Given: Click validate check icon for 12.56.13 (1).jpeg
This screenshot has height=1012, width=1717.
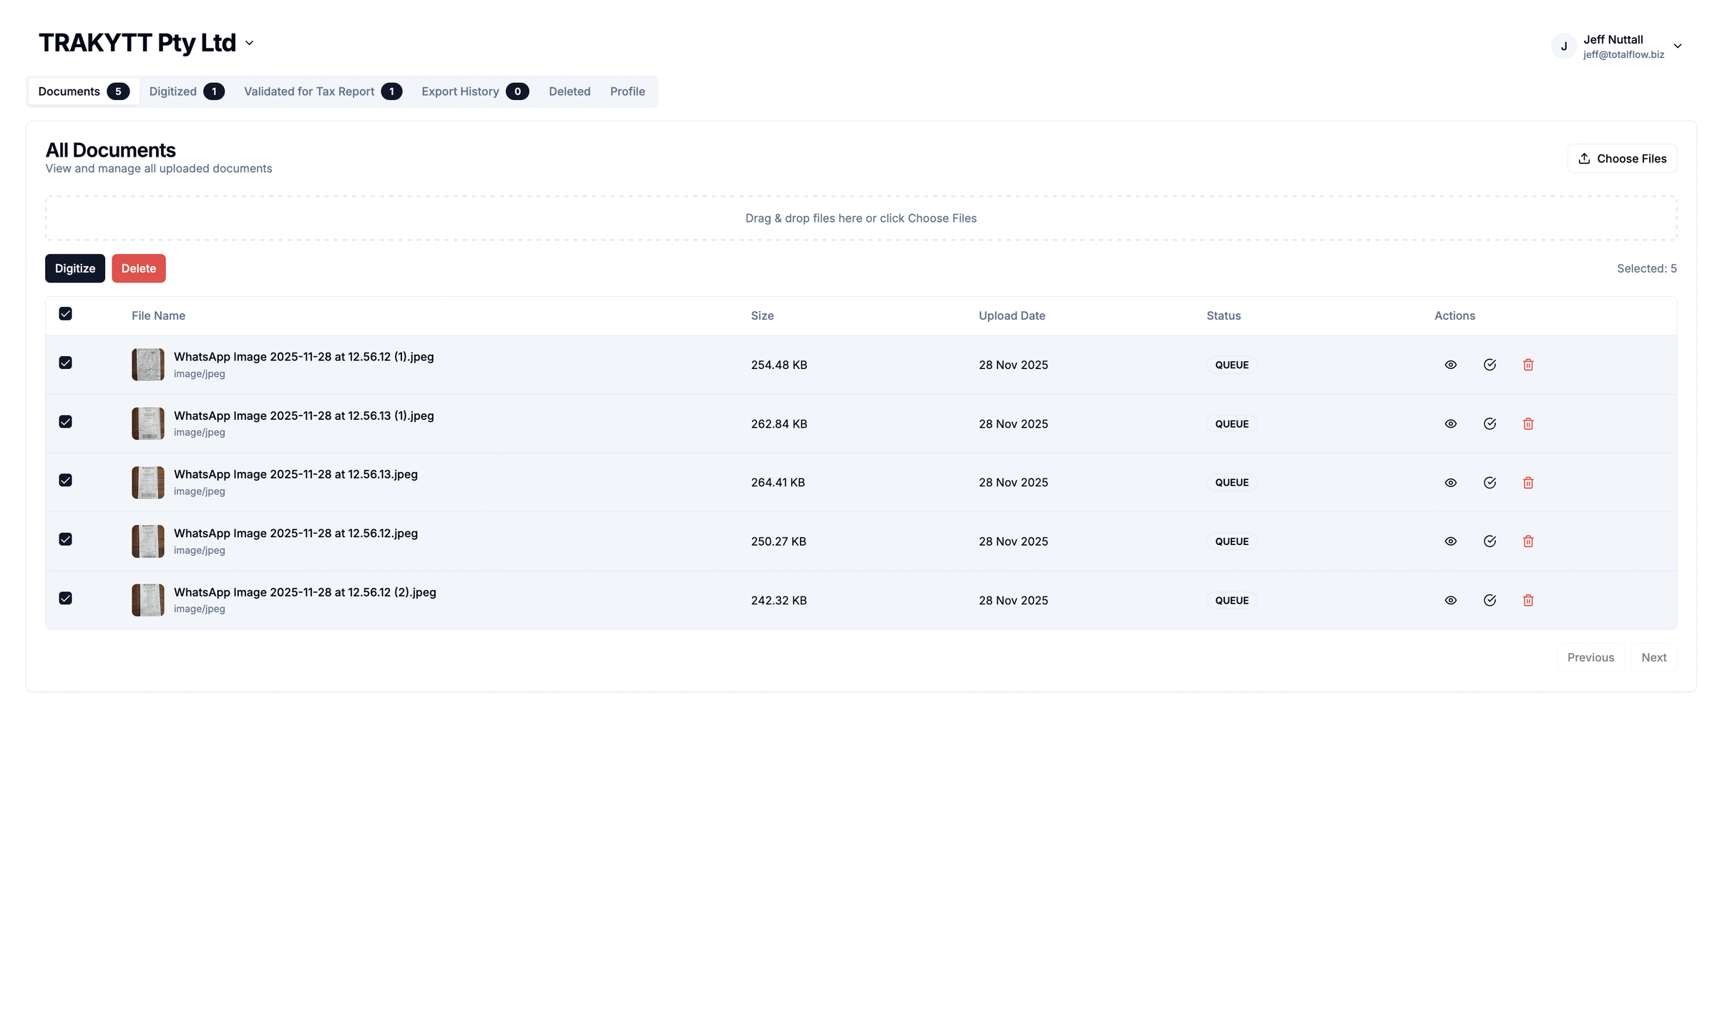Looking at the screenshot, I should pos(1489,423).
